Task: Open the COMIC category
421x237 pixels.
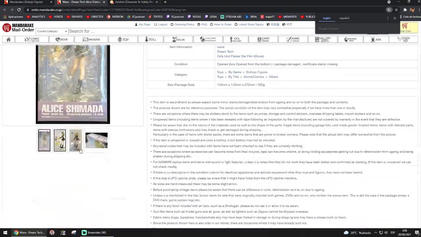Action: click(x=32, y=39)
